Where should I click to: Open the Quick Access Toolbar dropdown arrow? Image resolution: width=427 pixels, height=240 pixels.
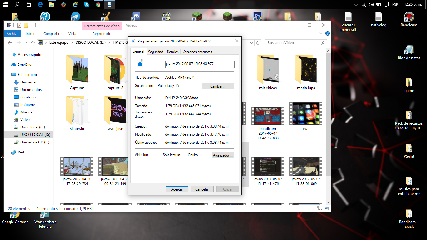[32, 25]
